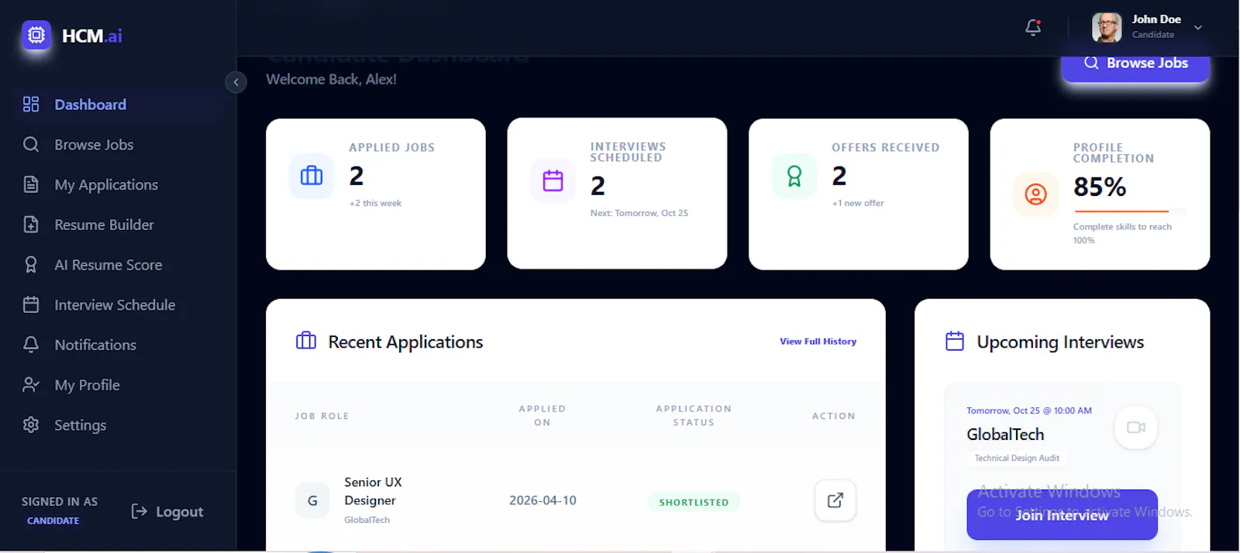Image resolution: width=1240 pixels, height=553 pixels.
Task: Click '+1 new offer' text
Action: pyautogui.click(x=857, y=203)
